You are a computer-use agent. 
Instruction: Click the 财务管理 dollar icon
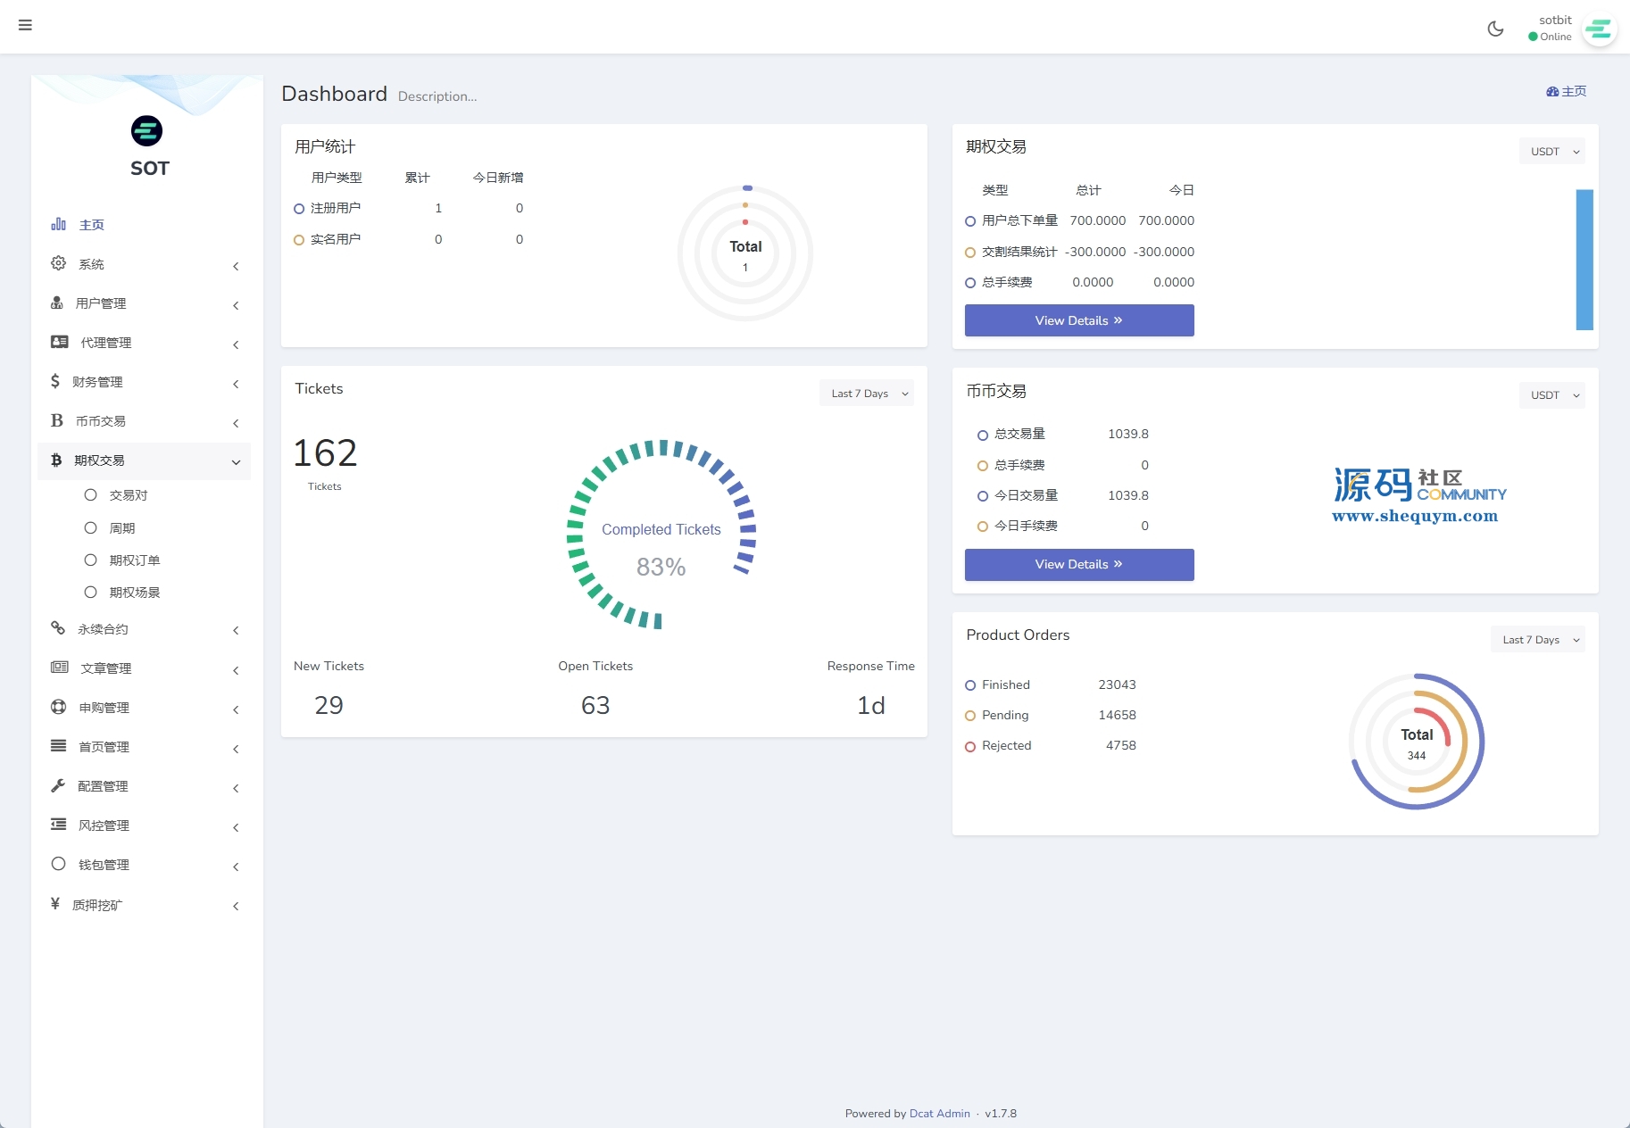[x=55, y=382]
